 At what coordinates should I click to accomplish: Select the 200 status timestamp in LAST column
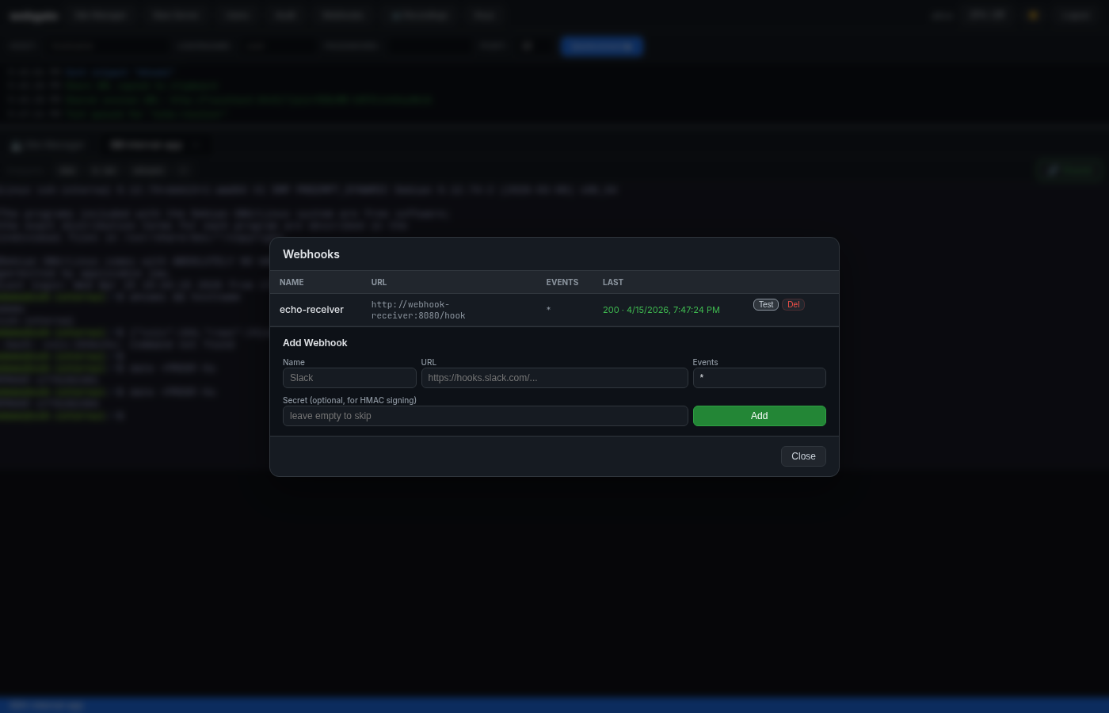pos(661,310)
